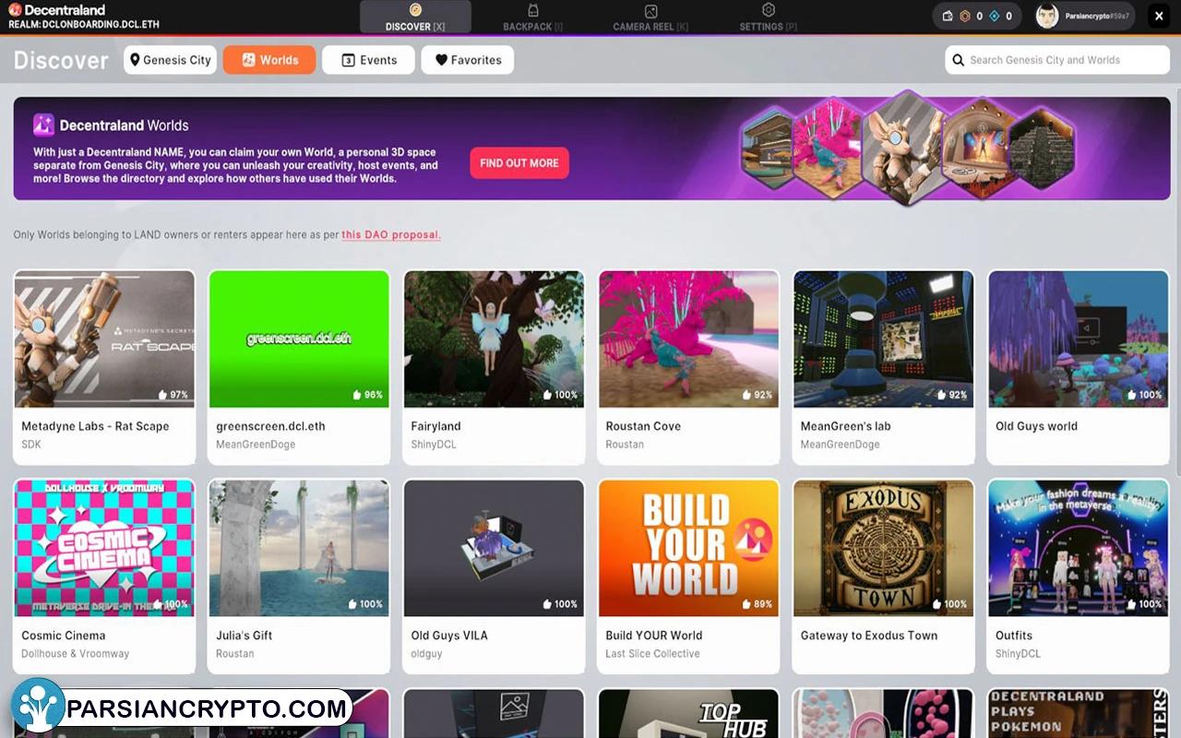This screenshot has height=738, width=1181.
Task: Click the 89% rating on Build YOUR World
Action: 758,604
